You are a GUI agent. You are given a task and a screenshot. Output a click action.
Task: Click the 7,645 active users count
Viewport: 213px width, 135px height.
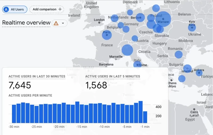click(20, 85)
